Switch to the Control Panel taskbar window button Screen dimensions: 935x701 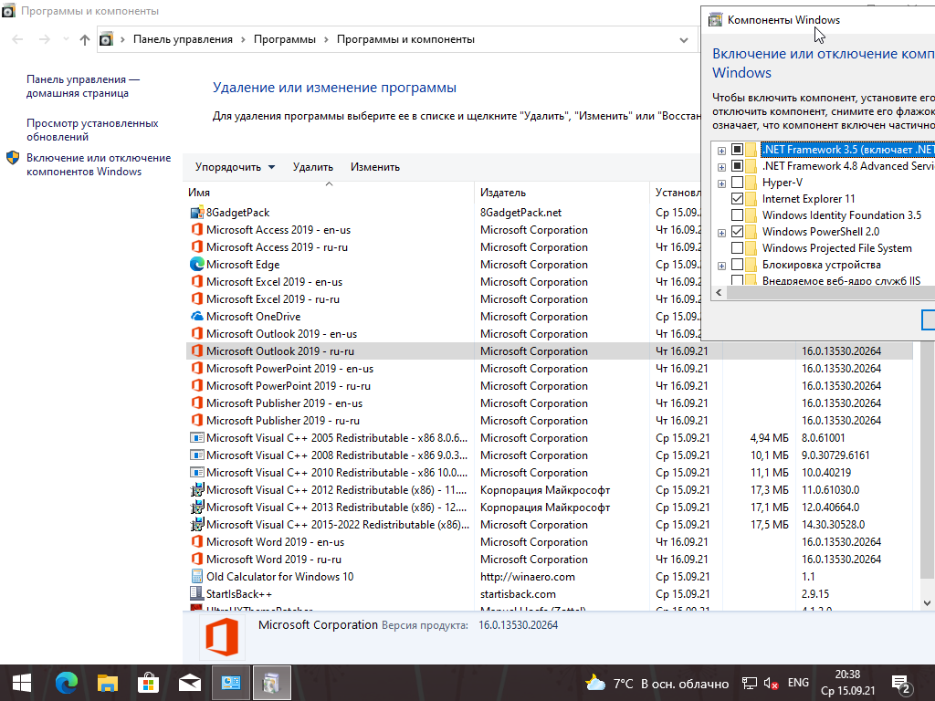(231, 683)
